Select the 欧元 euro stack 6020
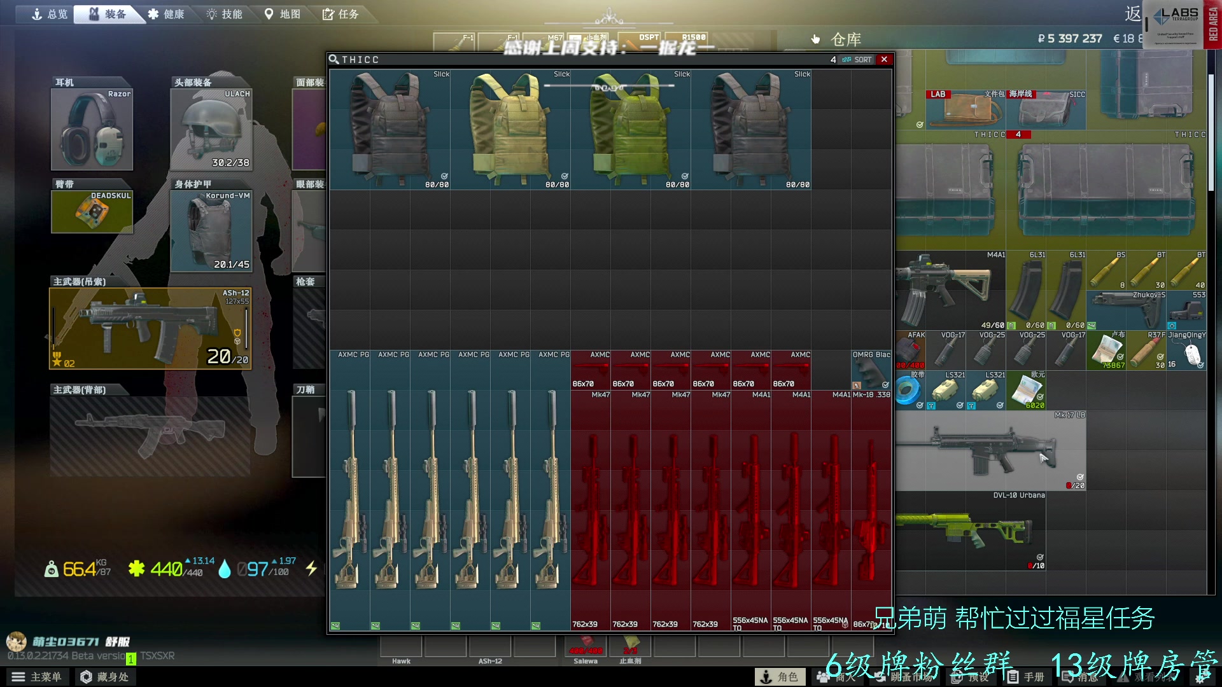This screenshot has width=1222, height=687. [x=1026, y=390]
